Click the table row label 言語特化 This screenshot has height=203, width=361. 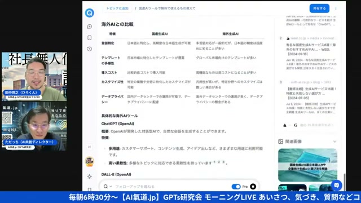[x=108, y=43]
